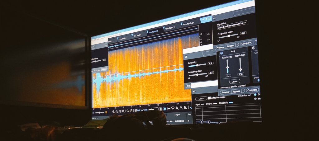Select the brush selection tool

(177, 108)
